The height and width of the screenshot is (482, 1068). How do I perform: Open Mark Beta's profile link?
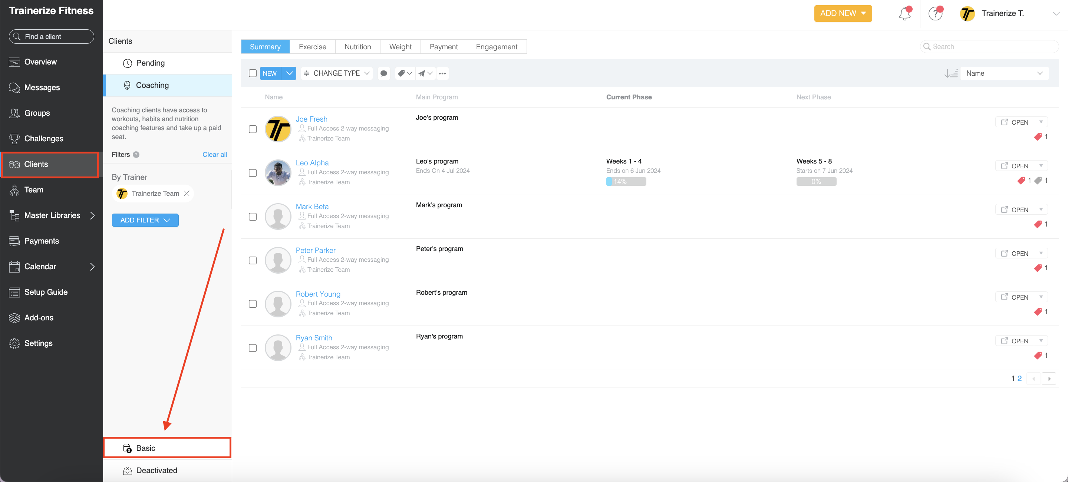click(x=312, y=207)
